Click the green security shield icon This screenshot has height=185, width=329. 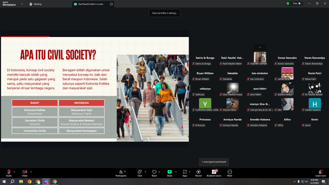click(288, 4)
